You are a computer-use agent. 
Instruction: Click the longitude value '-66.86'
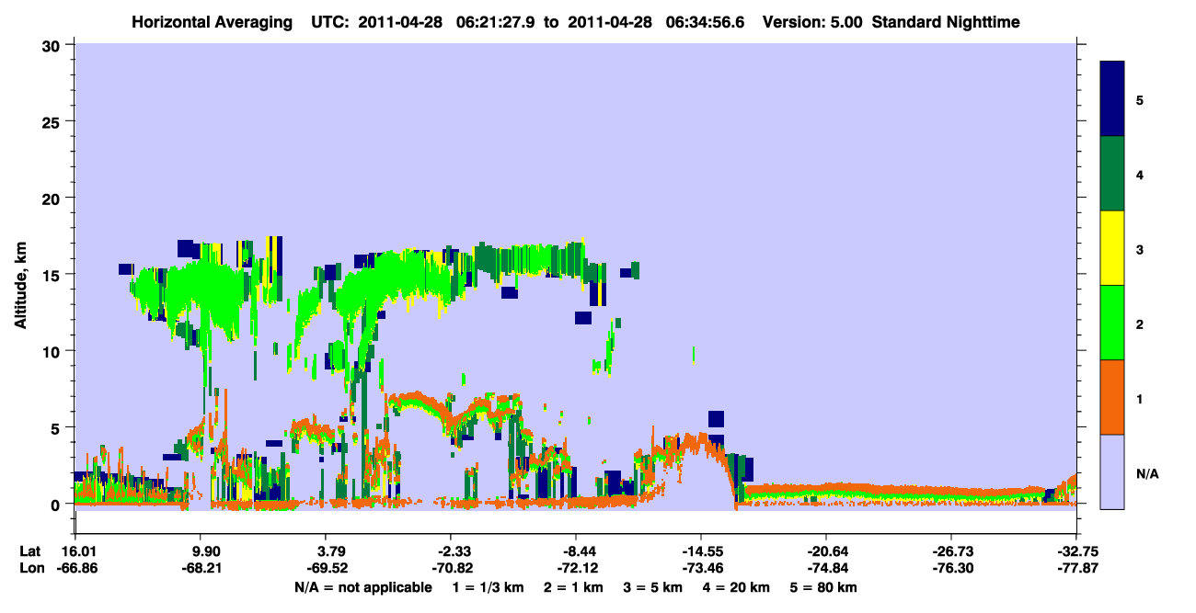click(x=79, y=568)
